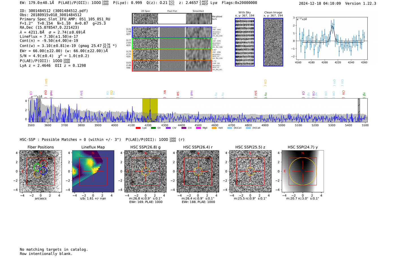Click the red Lyα legend swatch
The image size is (396, 269).
tap(138, 128)
